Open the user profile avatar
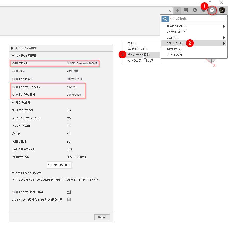 tap(222, 10)
